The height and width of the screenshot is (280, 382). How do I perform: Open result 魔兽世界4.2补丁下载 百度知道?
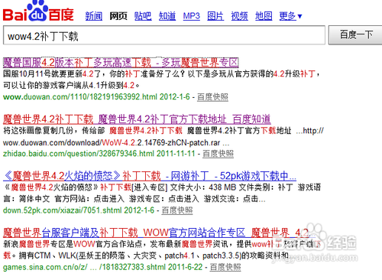pos(137,119)
